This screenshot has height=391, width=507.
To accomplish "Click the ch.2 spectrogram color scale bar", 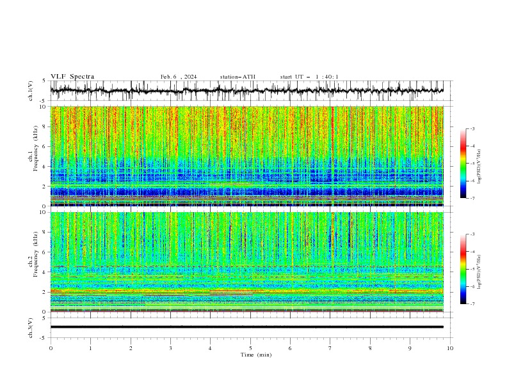I will [463, 269].
